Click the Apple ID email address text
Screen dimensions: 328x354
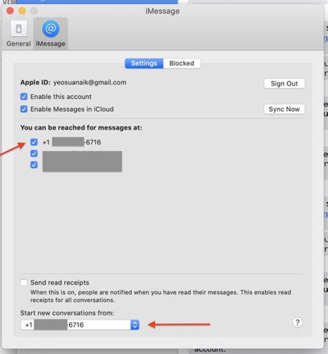coord(90,83)
